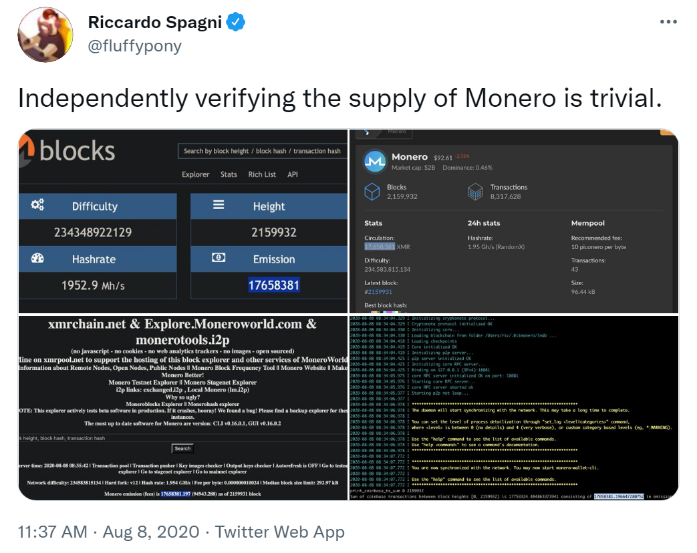Open the tweet's more options ellipsis menu
697x553 pixels.
pos(668,21)
